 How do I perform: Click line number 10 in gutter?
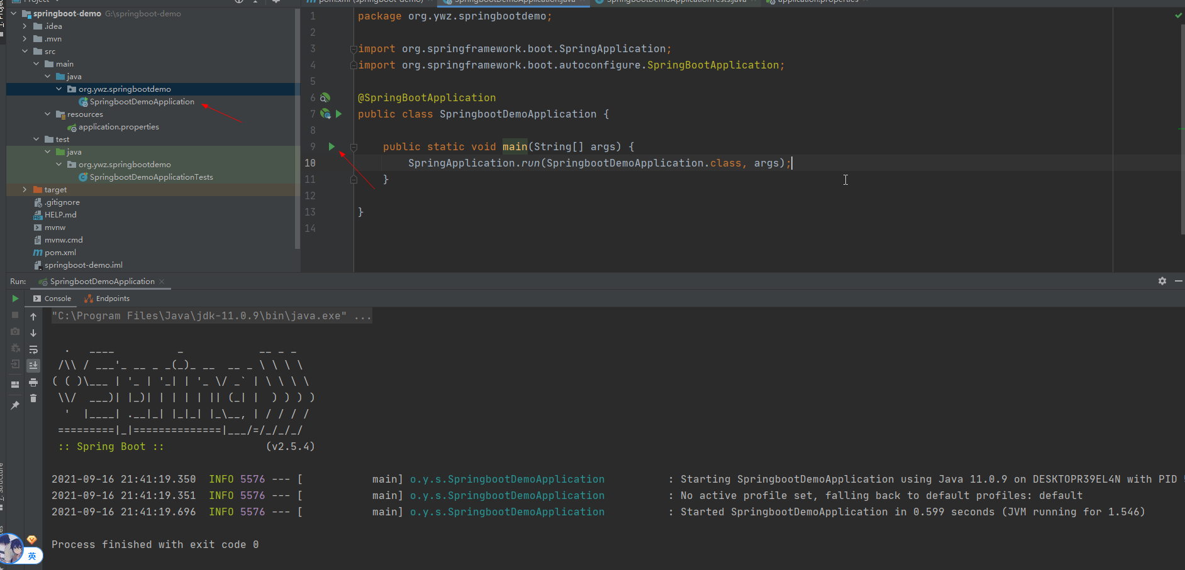tap(310, 163)
